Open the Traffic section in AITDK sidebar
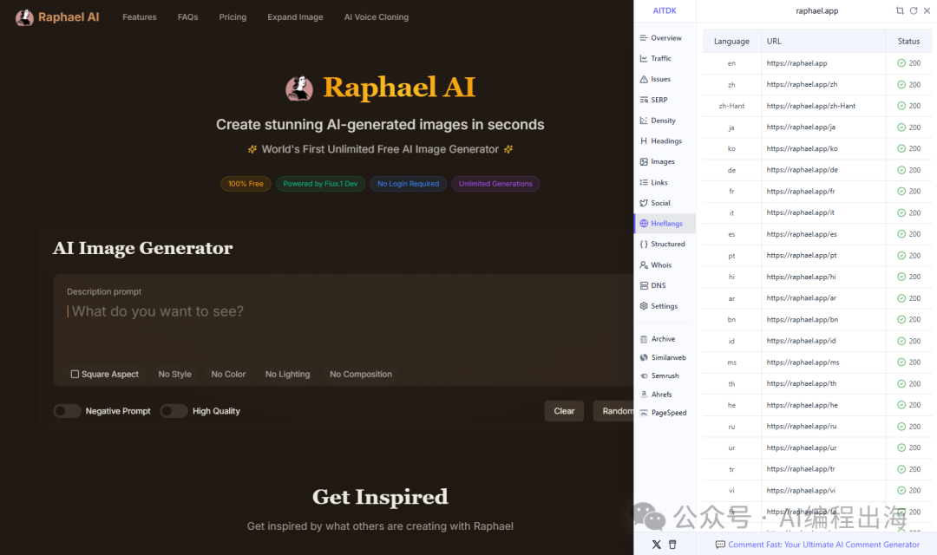 (660, 58)
